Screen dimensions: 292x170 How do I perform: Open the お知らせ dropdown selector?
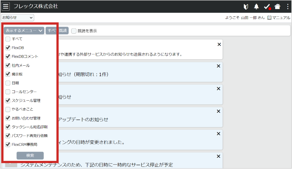point(18,18)
